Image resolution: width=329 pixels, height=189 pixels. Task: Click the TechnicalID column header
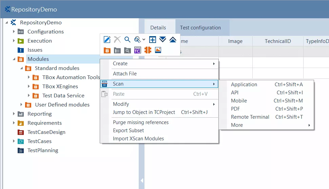tap(278, 41)
